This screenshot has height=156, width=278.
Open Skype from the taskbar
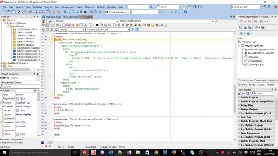click(192, 153)
